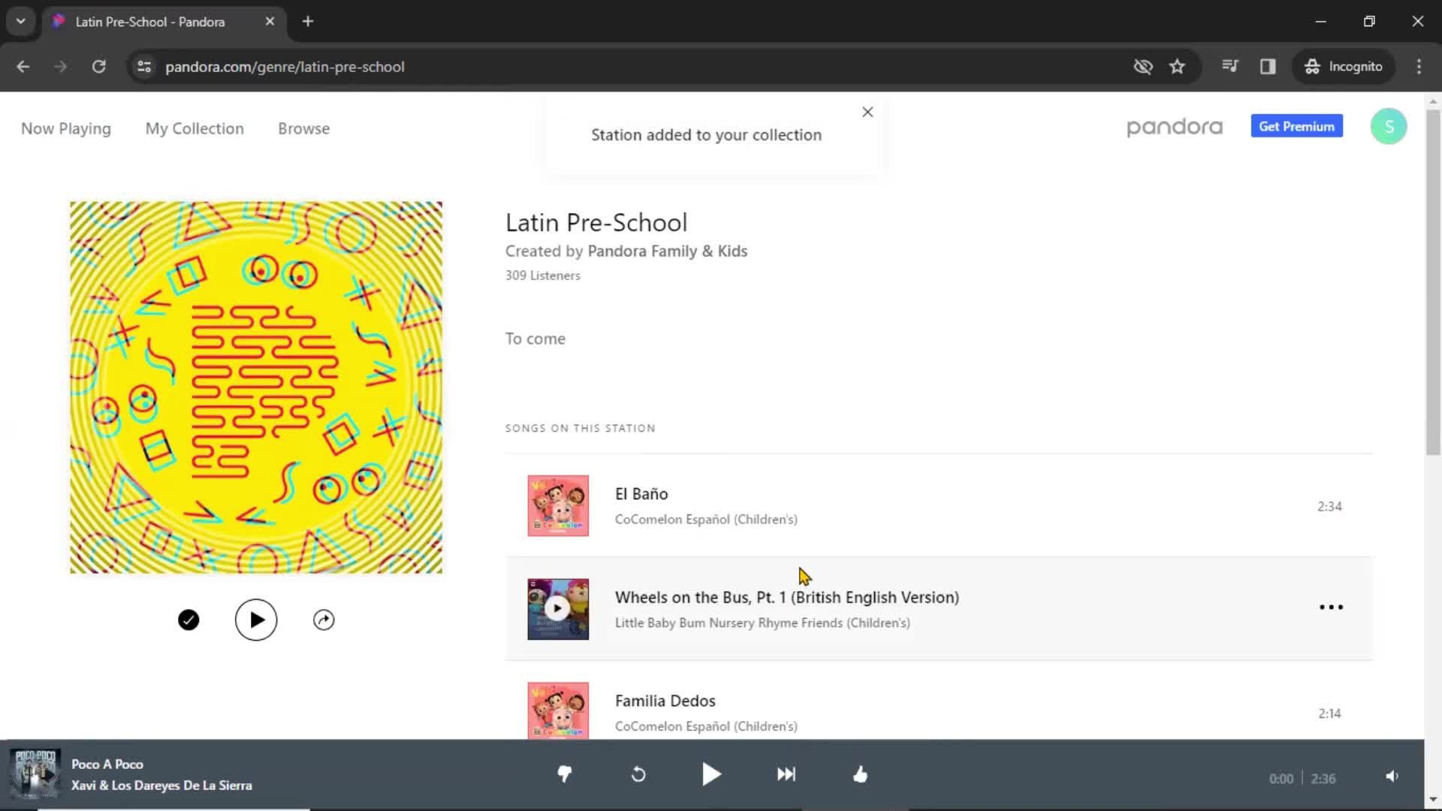
Task: Click the play button on station artwork
Action: (x=255, y=619)
